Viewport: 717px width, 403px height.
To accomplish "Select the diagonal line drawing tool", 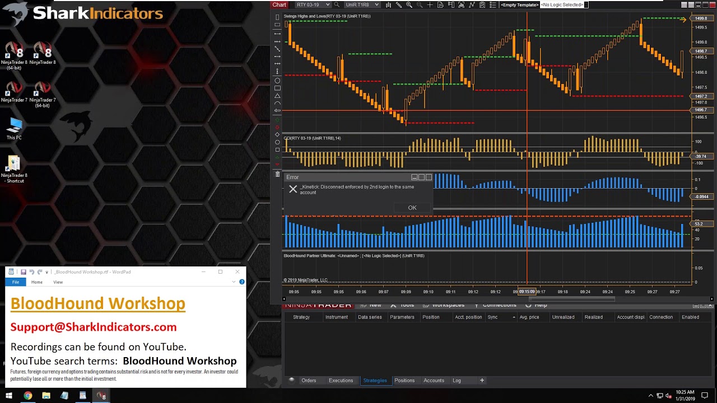I will [x=277, y=49].
